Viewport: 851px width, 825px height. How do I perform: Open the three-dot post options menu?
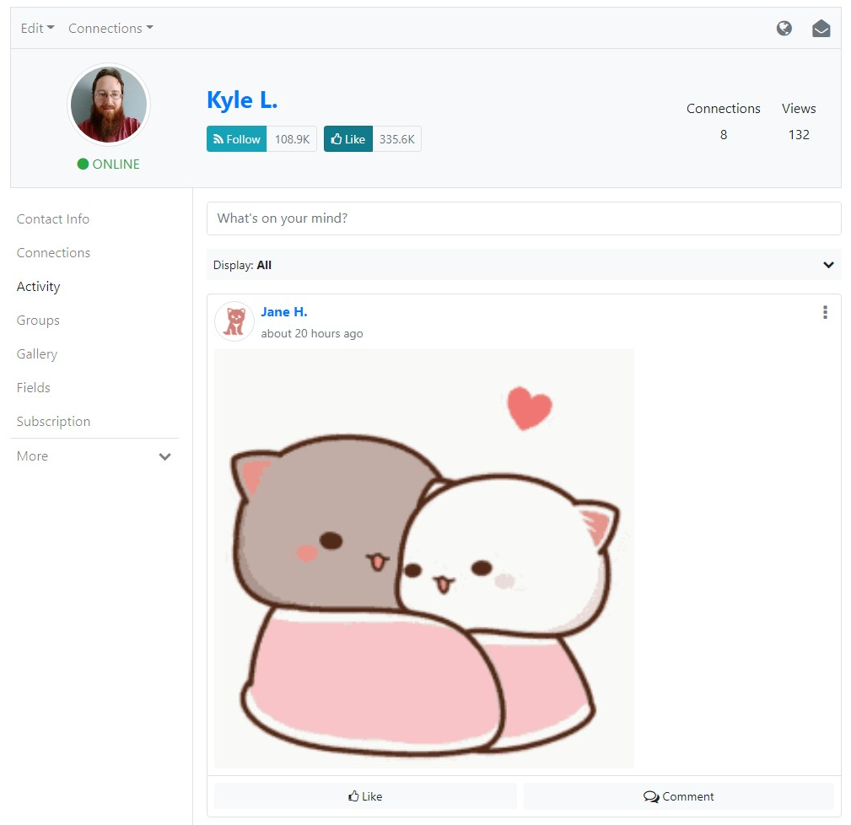(x=825, y=312)
